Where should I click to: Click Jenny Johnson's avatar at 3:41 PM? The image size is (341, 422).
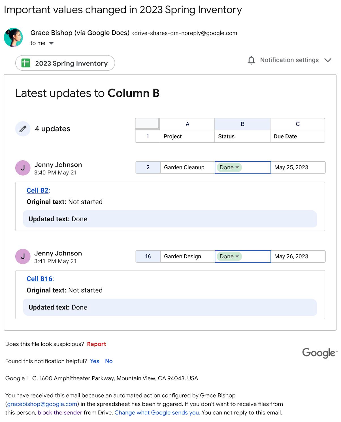[x=23, y=256]
